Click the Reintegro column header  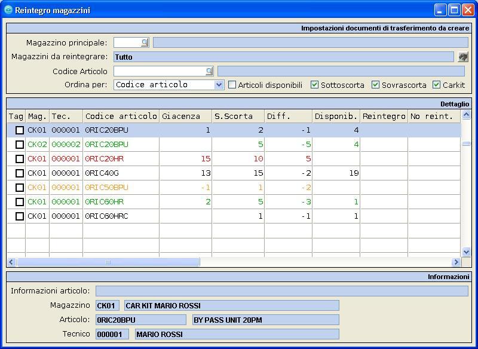click(384, 116)
